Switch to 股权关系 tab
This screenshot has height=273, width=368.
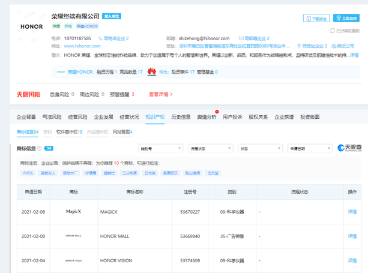(x=258, y=117)
